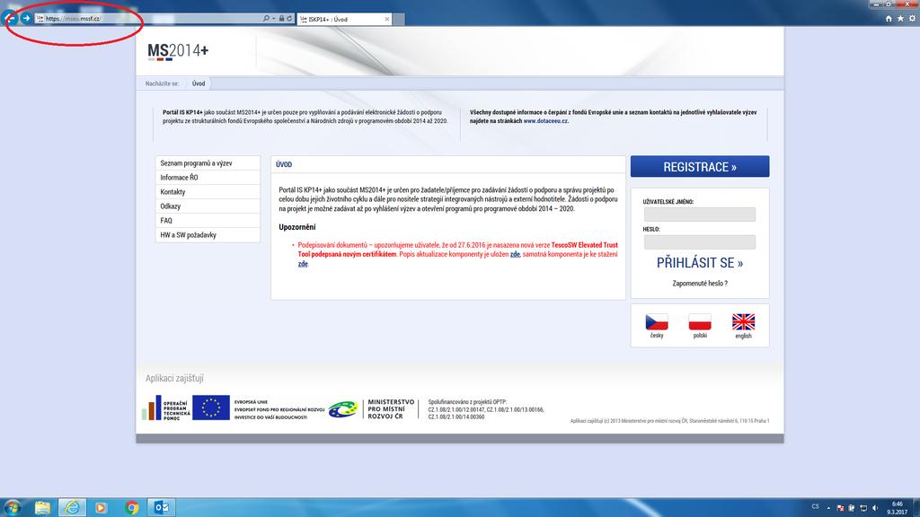This screenshot has width=920, height=517.
Task: Click the Uživatelské jméno input field
Action: pyautogui.click(x=699, y=215)
